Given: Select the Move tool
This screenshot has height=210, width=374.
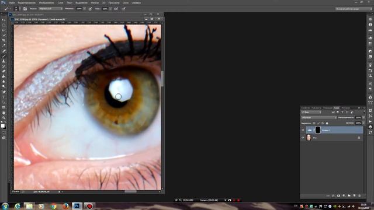Looking at the screenshot, I should [4, 20].
